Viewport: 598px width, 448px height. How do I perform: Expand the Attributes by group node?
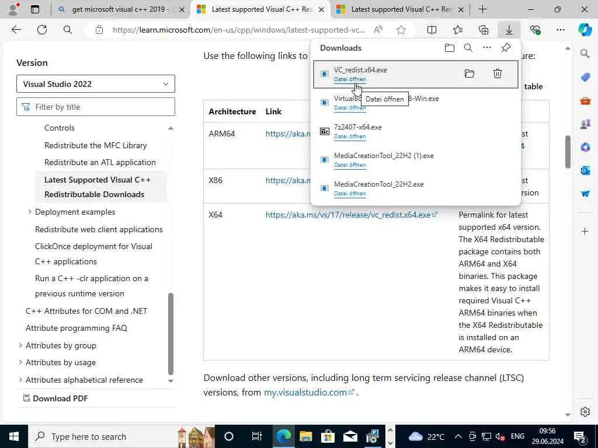[20, 345]
